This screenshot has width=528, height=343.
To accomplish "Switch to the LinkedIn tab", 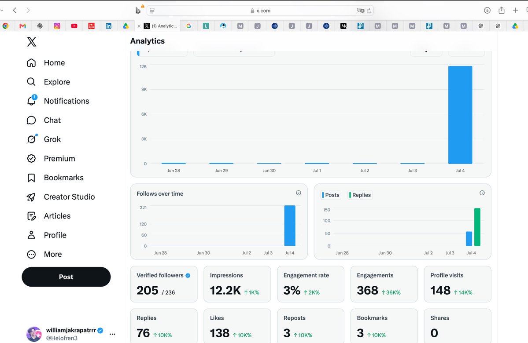I will (x=108, y=26).
